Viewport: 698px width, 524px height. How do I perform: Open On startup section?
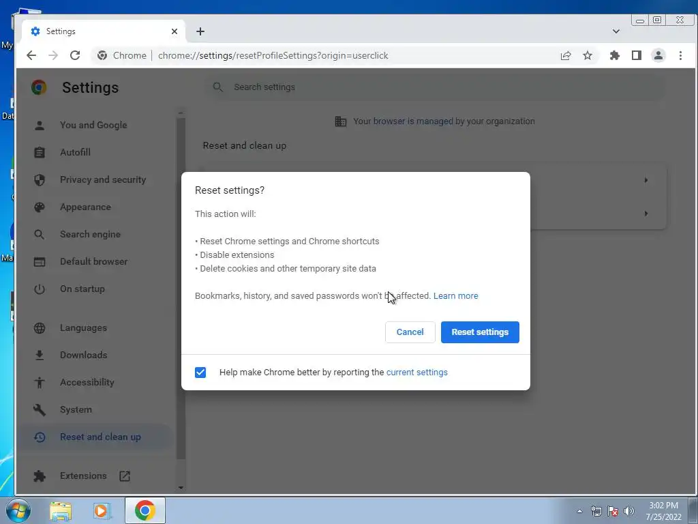(x=82, y=289)
